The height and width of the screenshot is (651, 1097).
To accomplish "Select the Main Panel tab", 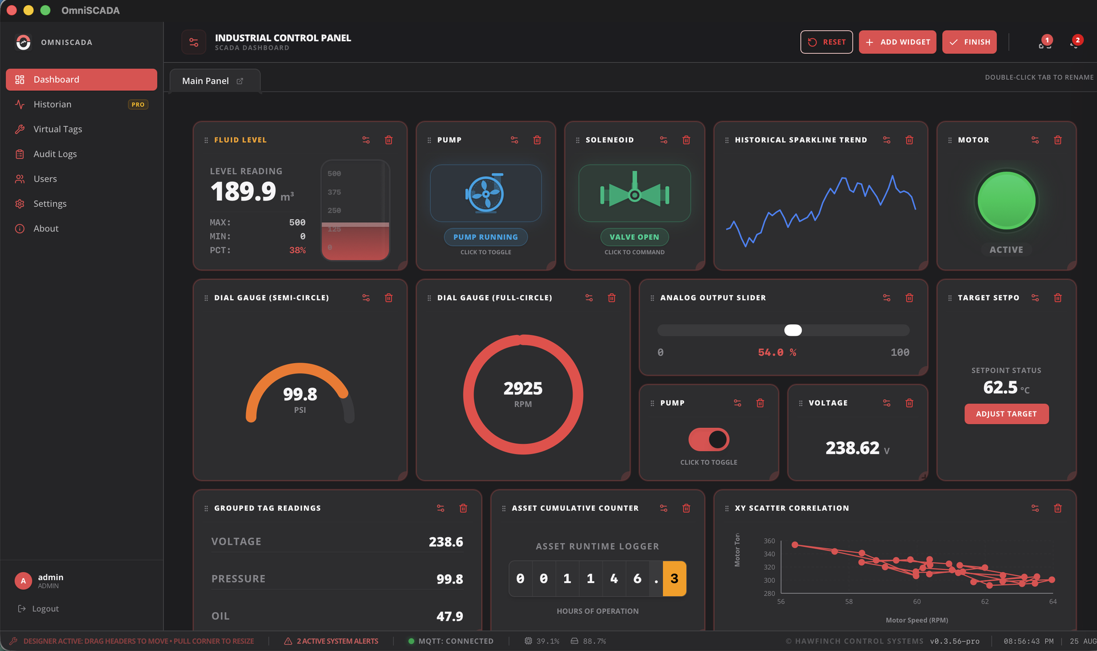I will pos(214,81).
